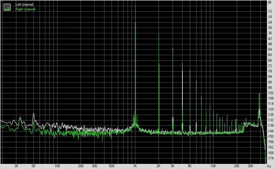Click the 100 frequency axis label
Viewport: 275px width, 169px height.
coord(57,166)
